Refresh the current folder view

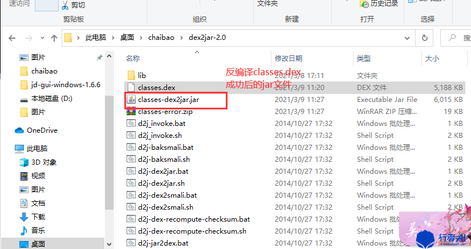(424, 38)
